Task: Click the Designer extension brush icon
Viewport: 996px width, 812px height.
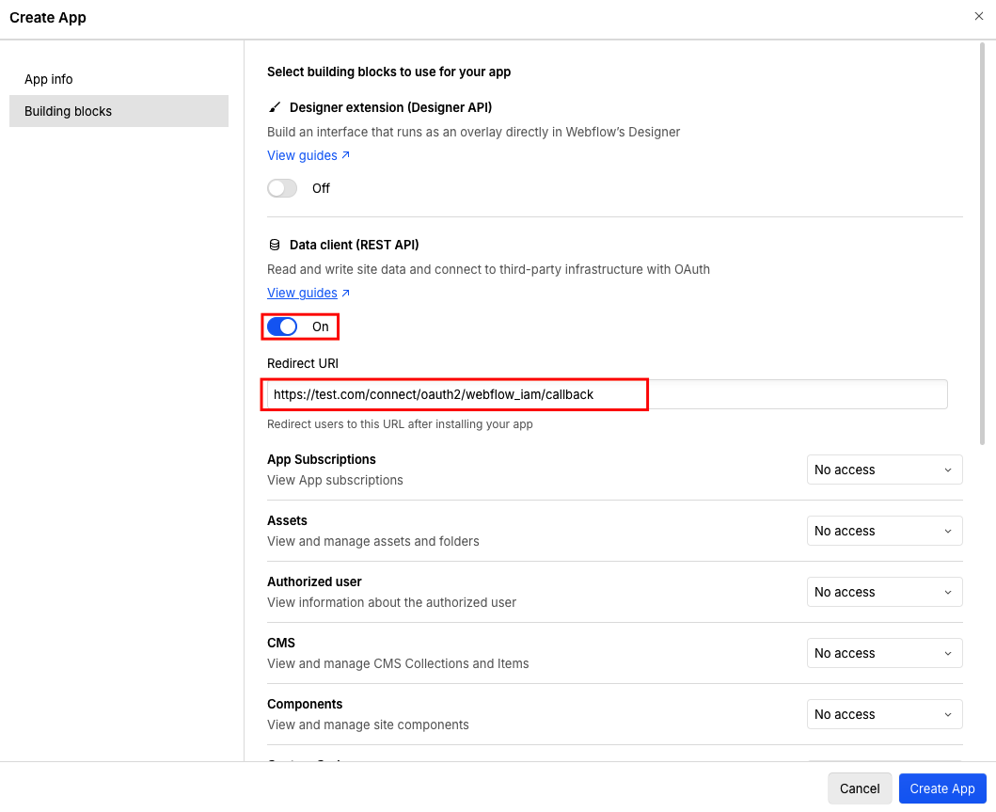Action: pos(275,107)
